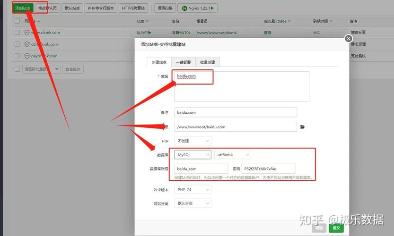Click shield icon of cdn.xfxmk.com

pyautogui.click(x=27, y=44)
